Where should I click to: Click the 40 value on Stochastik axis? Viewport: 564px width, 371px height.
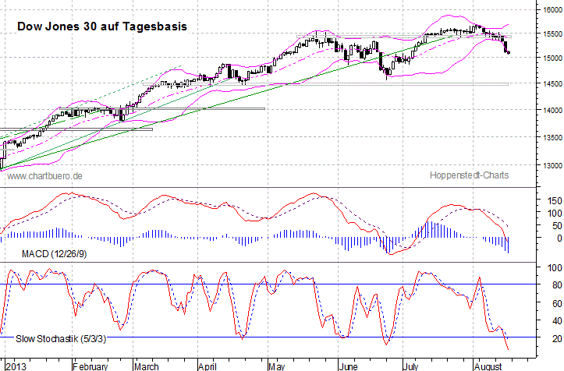tap(557, 320)
